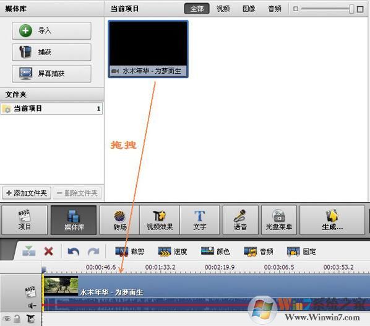Open the 光盘菜单 disc menu section

pyautogui.click(x=279, y=220)
